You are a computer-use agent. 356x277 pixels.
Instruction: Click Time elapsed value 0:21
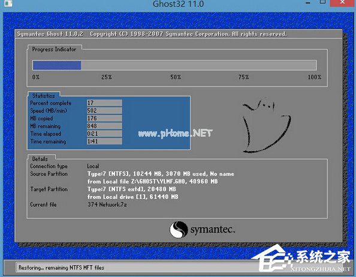[104, 134]
